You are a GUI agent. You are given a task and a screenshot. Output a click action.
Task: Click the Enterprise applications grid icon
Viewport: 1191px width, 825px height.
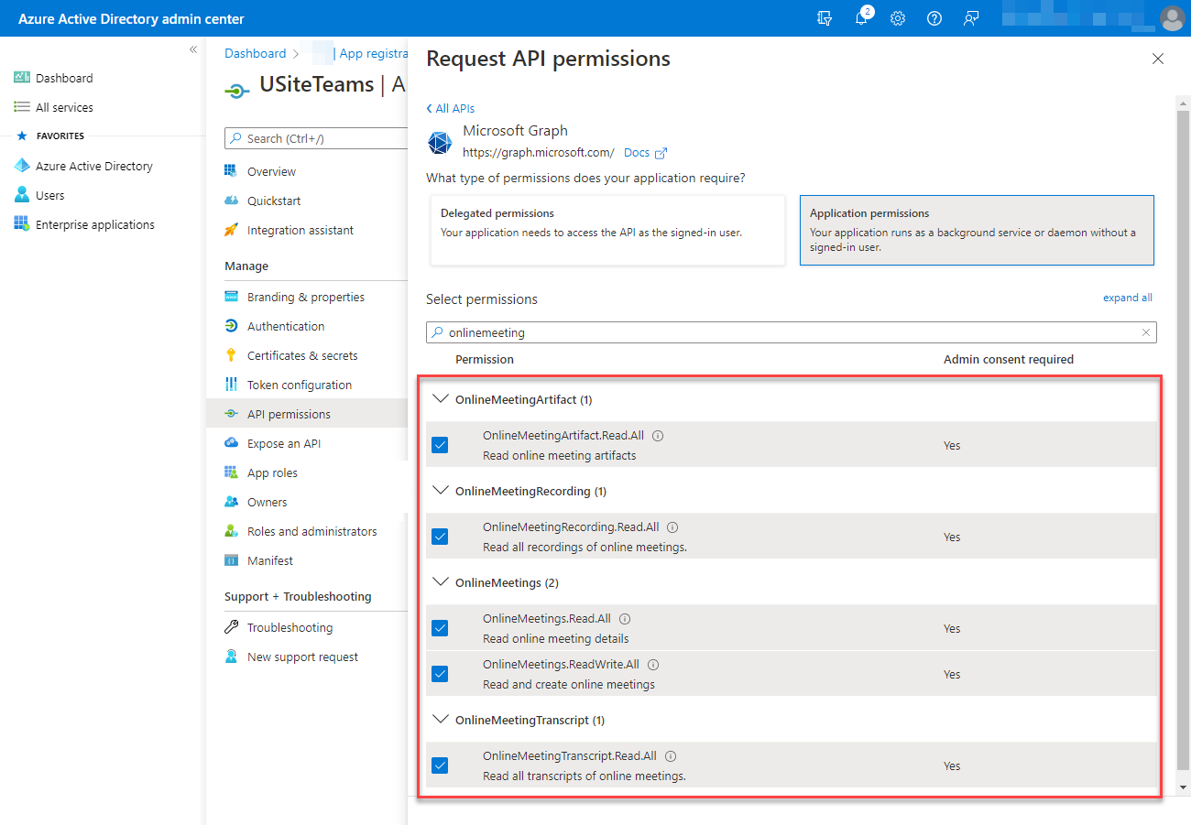point(22,224)
